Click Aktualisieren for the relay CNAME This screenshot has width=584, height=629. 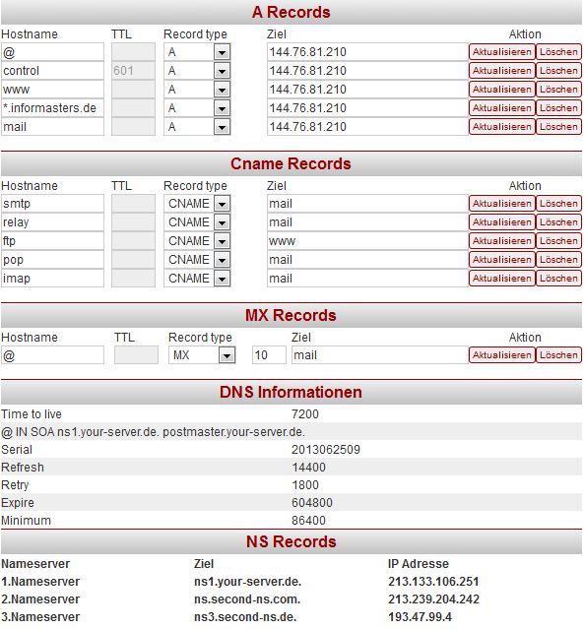click(x=501, y=222)
